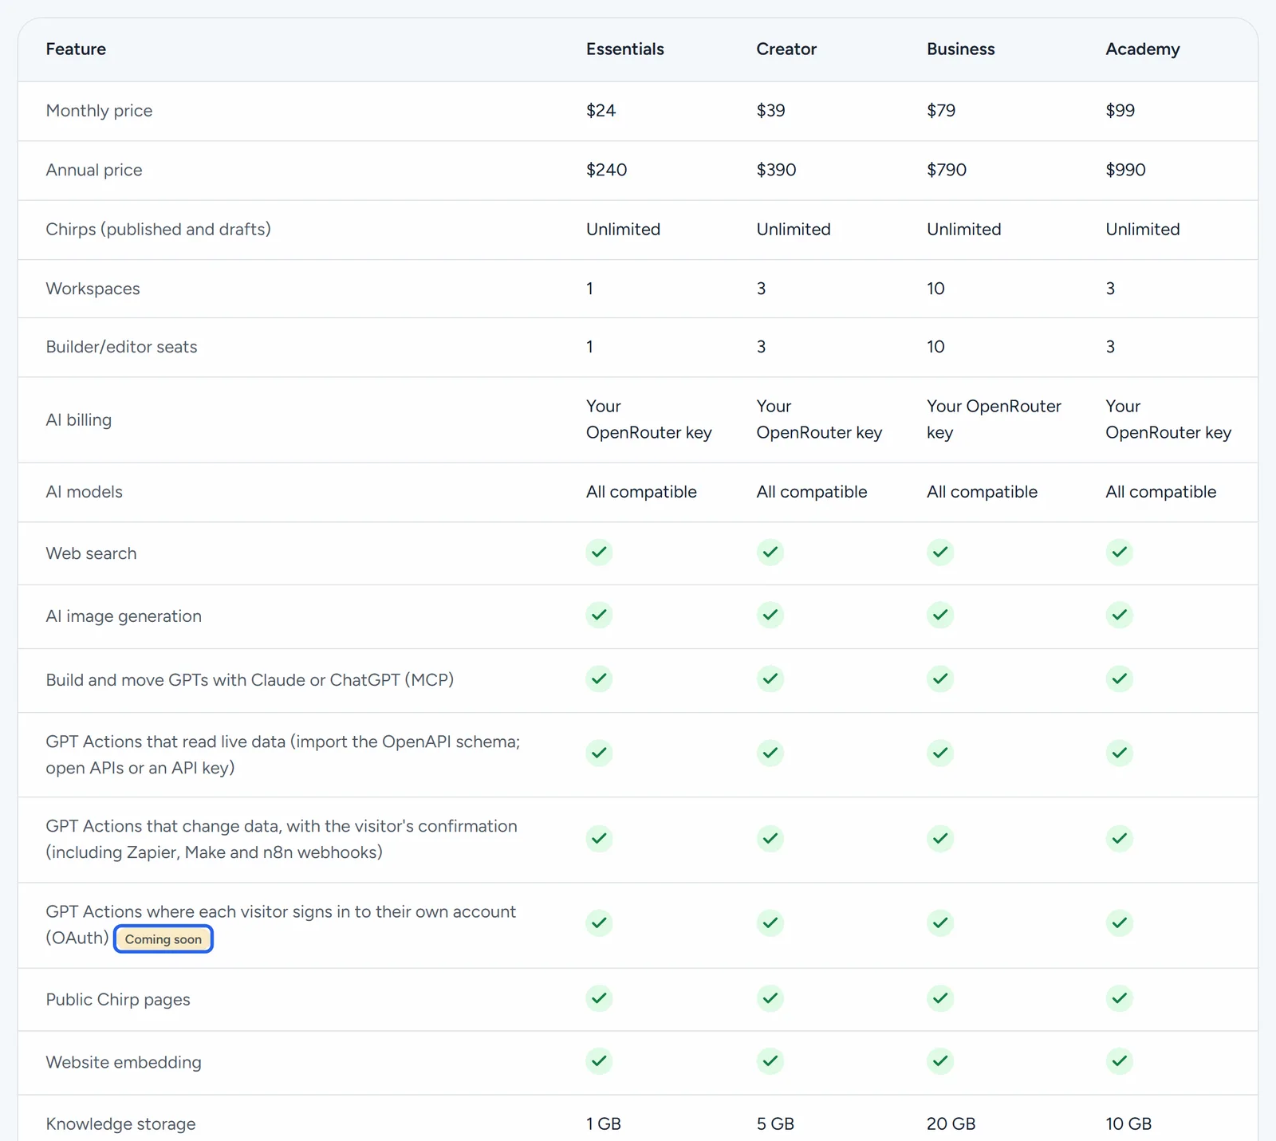Click the Knowledge storage row label

coord(120,1124)
